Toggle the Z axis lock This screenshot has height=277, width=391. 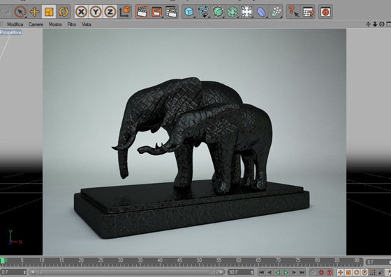pyautogui.click(x=110, y=12)
